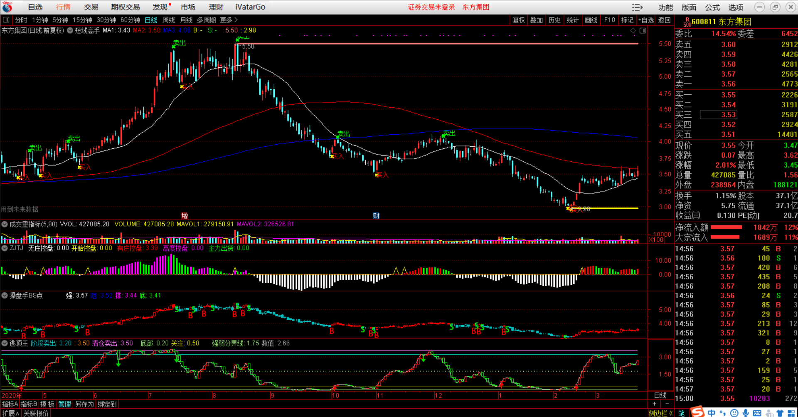Viewport: 798px width, 417px height.
Task: Open the 市场 menu
Action: [188, 7]
